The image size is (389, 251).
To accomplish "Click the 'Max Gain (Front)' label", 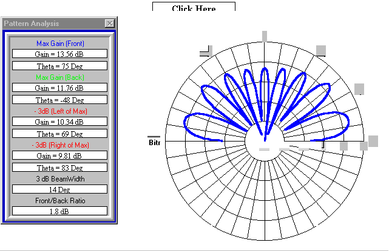I will pyautogui.click(x=60, y=44).
